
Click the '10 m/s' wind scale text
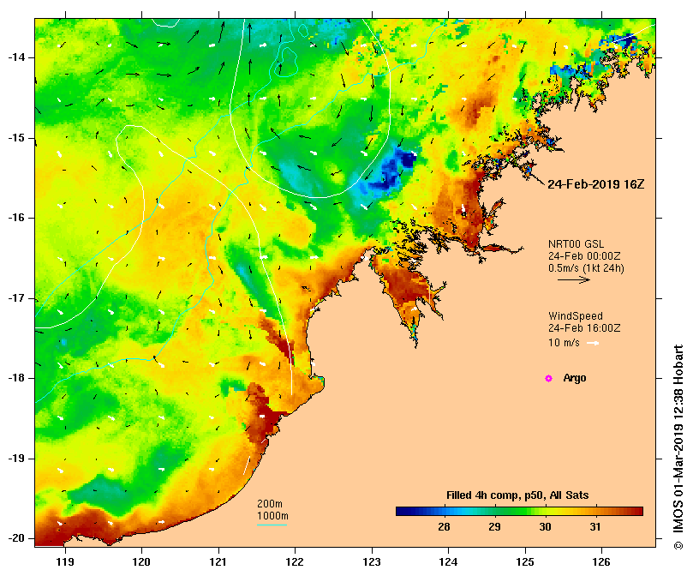click(564, 343)
